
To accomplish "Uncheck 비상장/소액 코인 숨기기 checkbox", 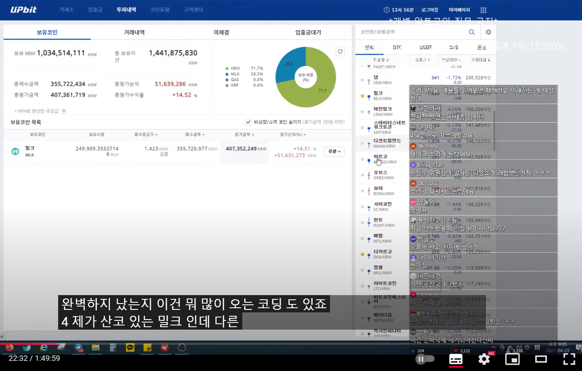I will [248, 122].
